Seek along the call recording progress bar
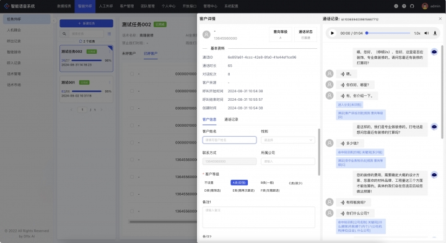Viewport: 446px width, 243px height. click(388, 33)
